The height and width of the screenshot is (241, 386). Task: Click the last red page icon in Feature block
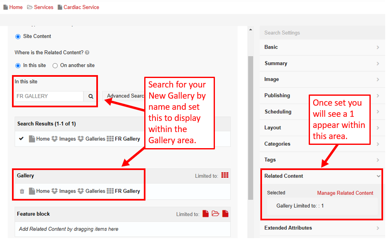pos(225,213)
